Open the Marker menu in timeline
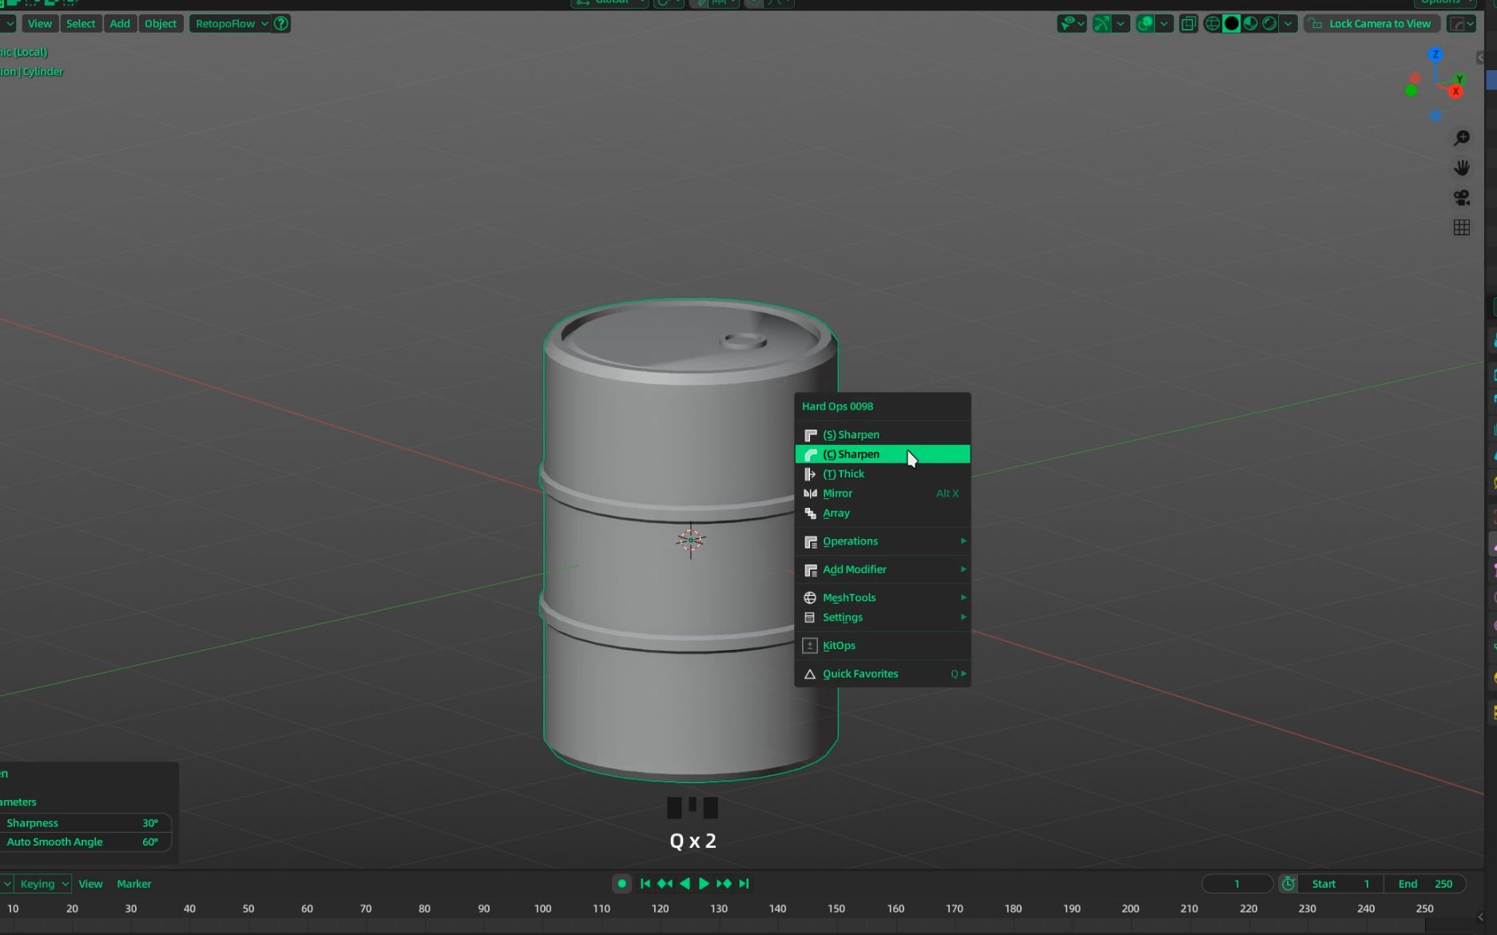This screenshot has height=935, width=1497. click(134, 884)
